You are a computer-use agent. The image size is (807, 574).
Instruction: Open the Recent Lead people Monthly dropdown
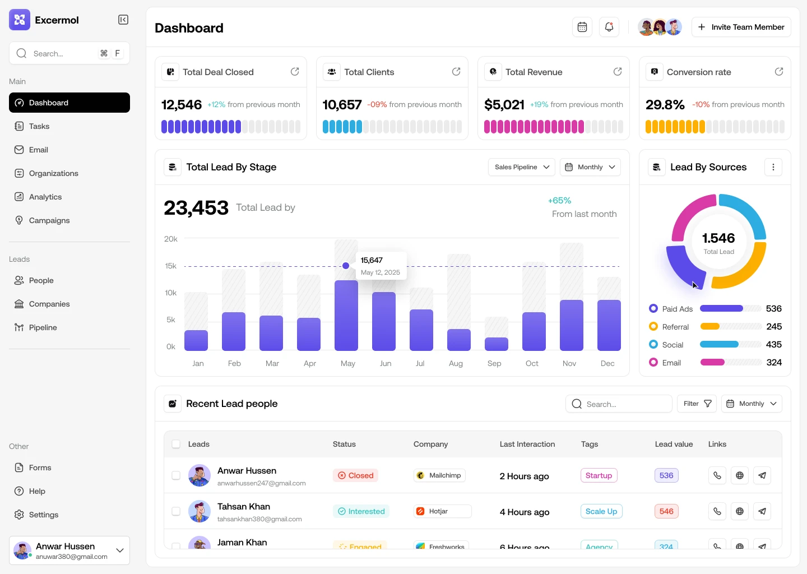[x=752, y=404]
